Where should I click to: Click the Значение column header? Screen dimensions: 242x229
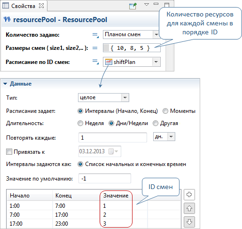point(116,196)
